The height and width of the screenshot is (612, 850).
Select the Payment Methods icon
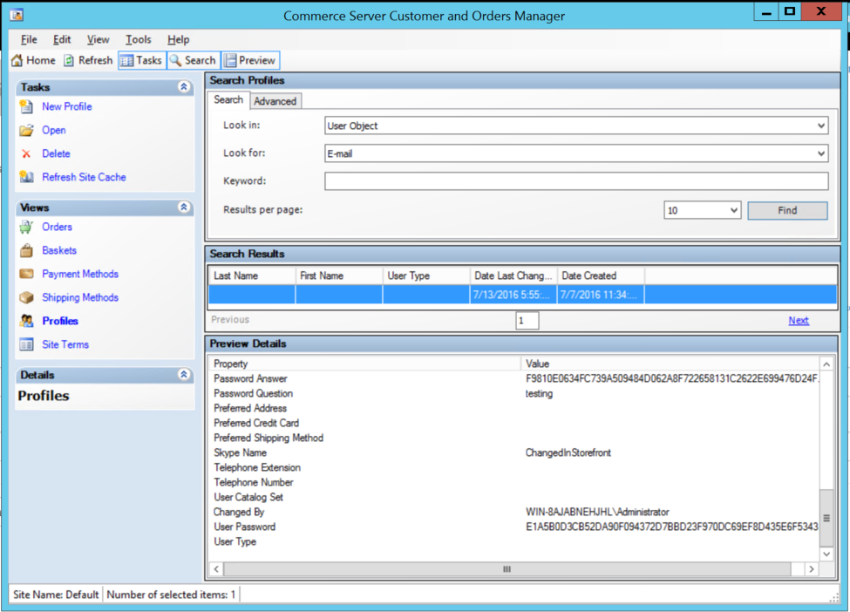point(26,274)
